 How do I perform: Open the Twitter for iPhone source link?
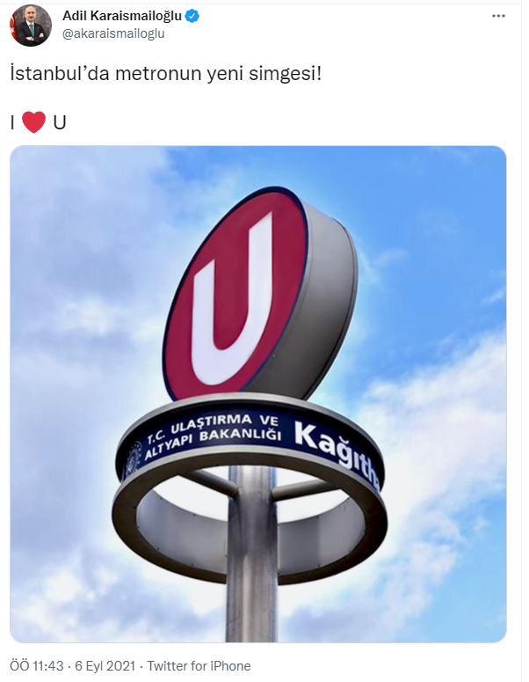tap(199, 666)
